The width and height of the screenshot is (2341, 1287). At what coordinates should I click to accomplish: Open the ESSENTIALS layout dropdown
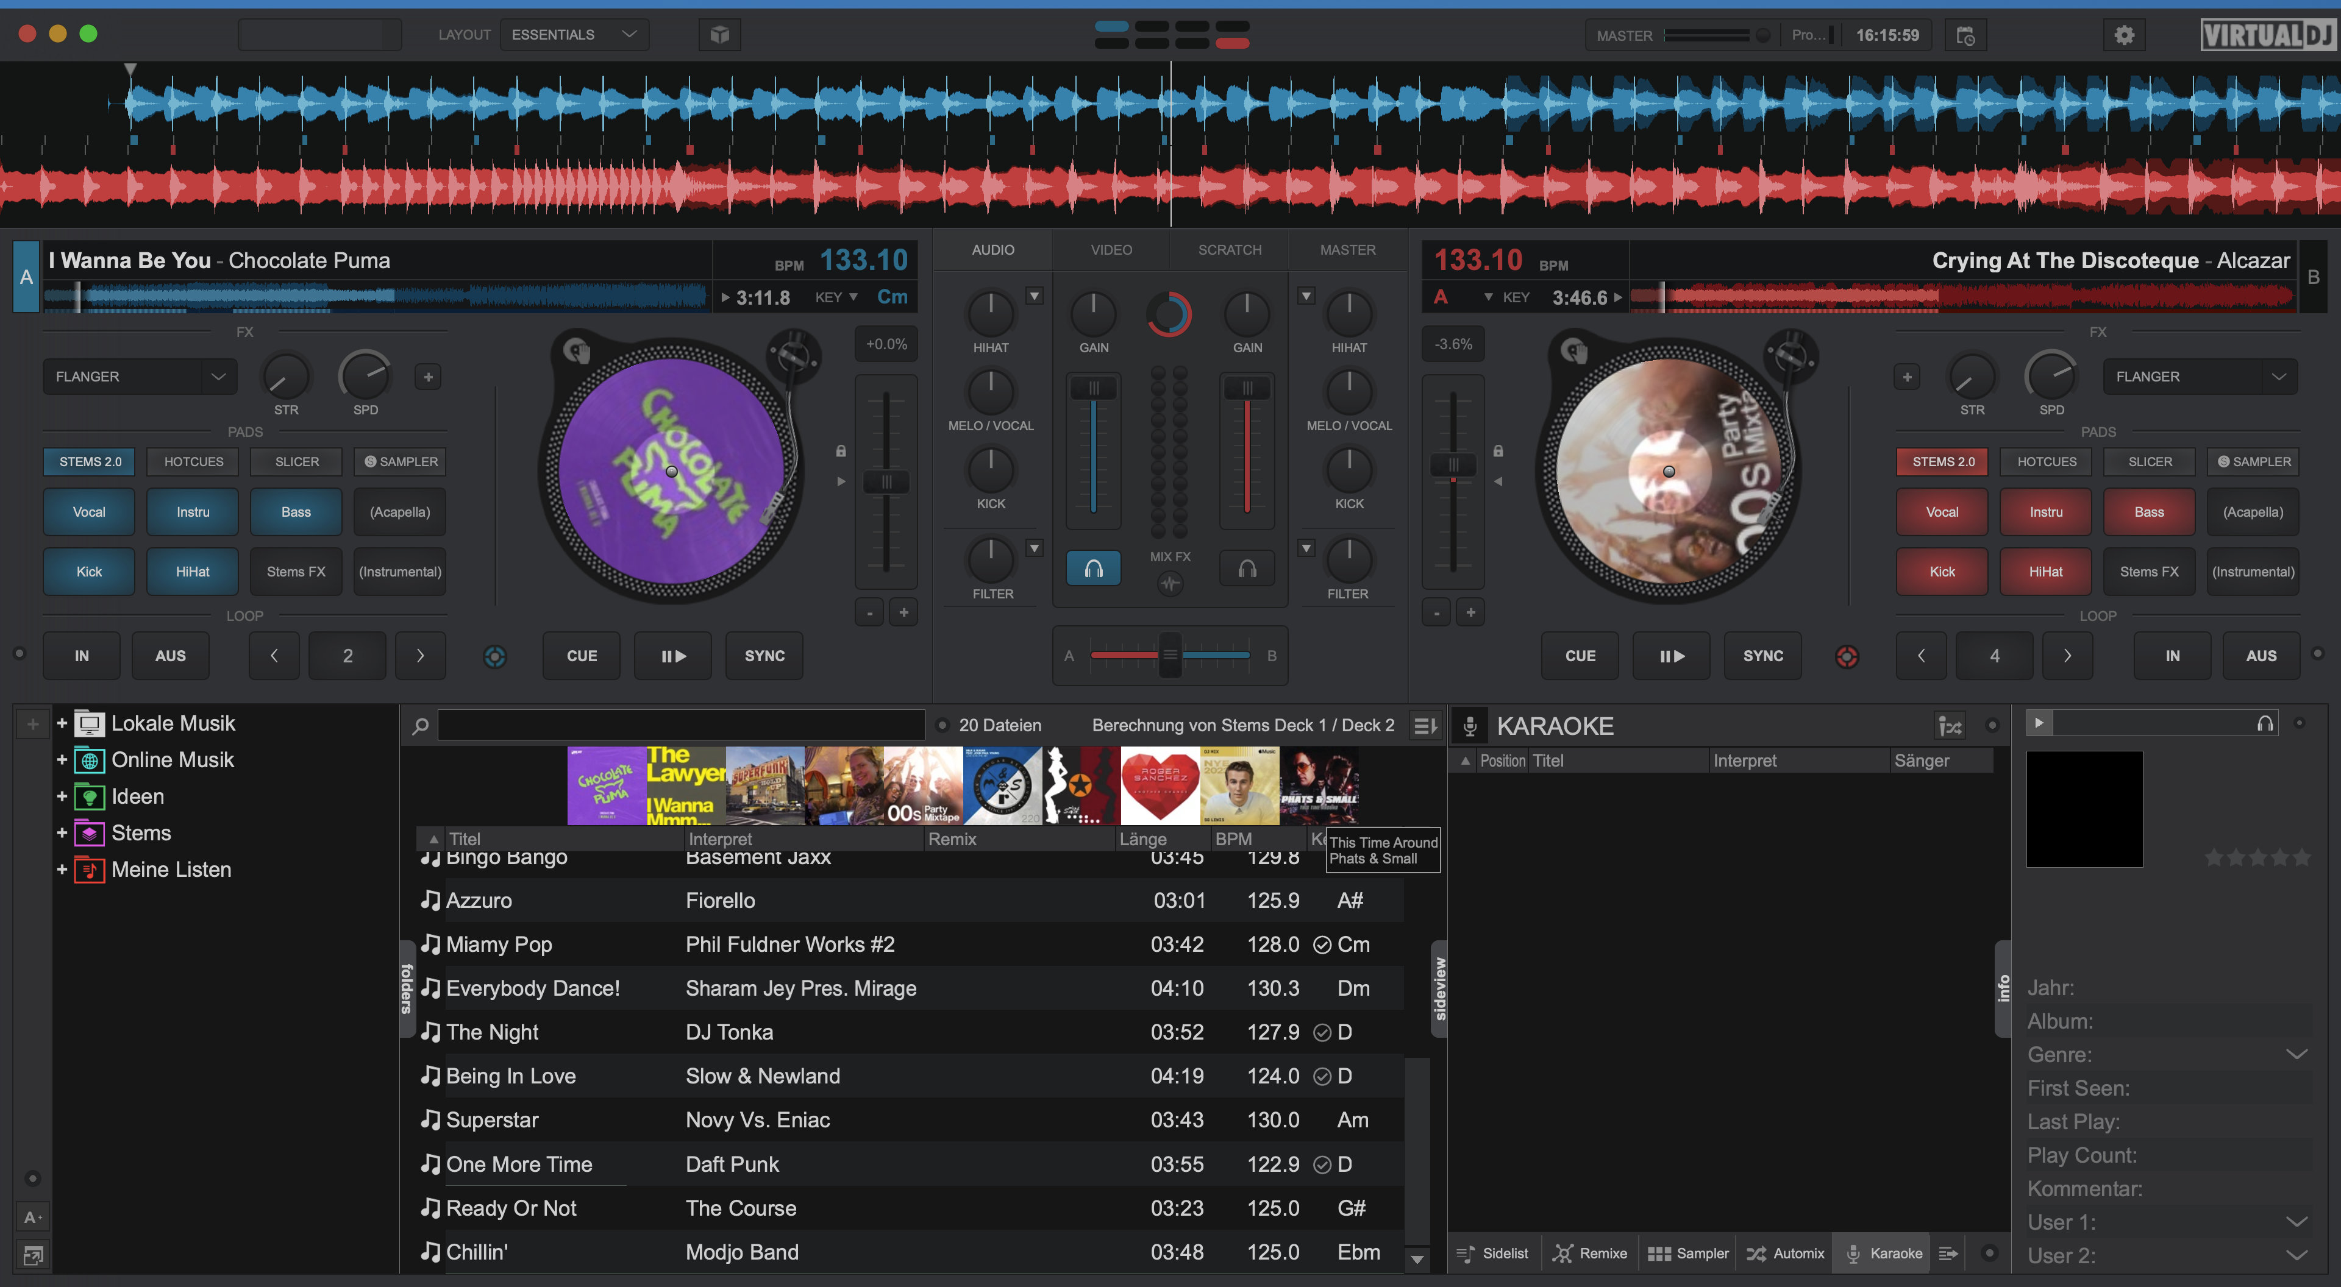[x=574, y=34]
